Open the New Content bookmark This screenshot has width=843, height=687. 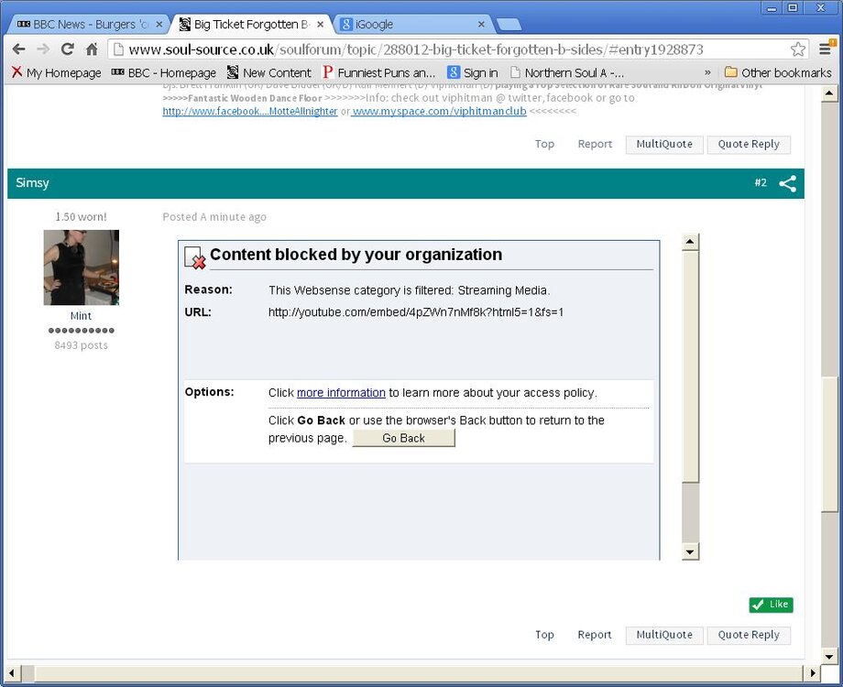268,72
